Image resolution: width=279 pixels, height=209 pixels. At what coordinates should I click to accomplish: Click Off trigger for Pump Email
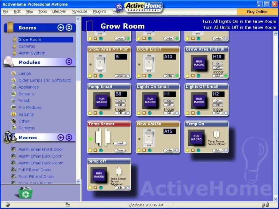point(120,105)
